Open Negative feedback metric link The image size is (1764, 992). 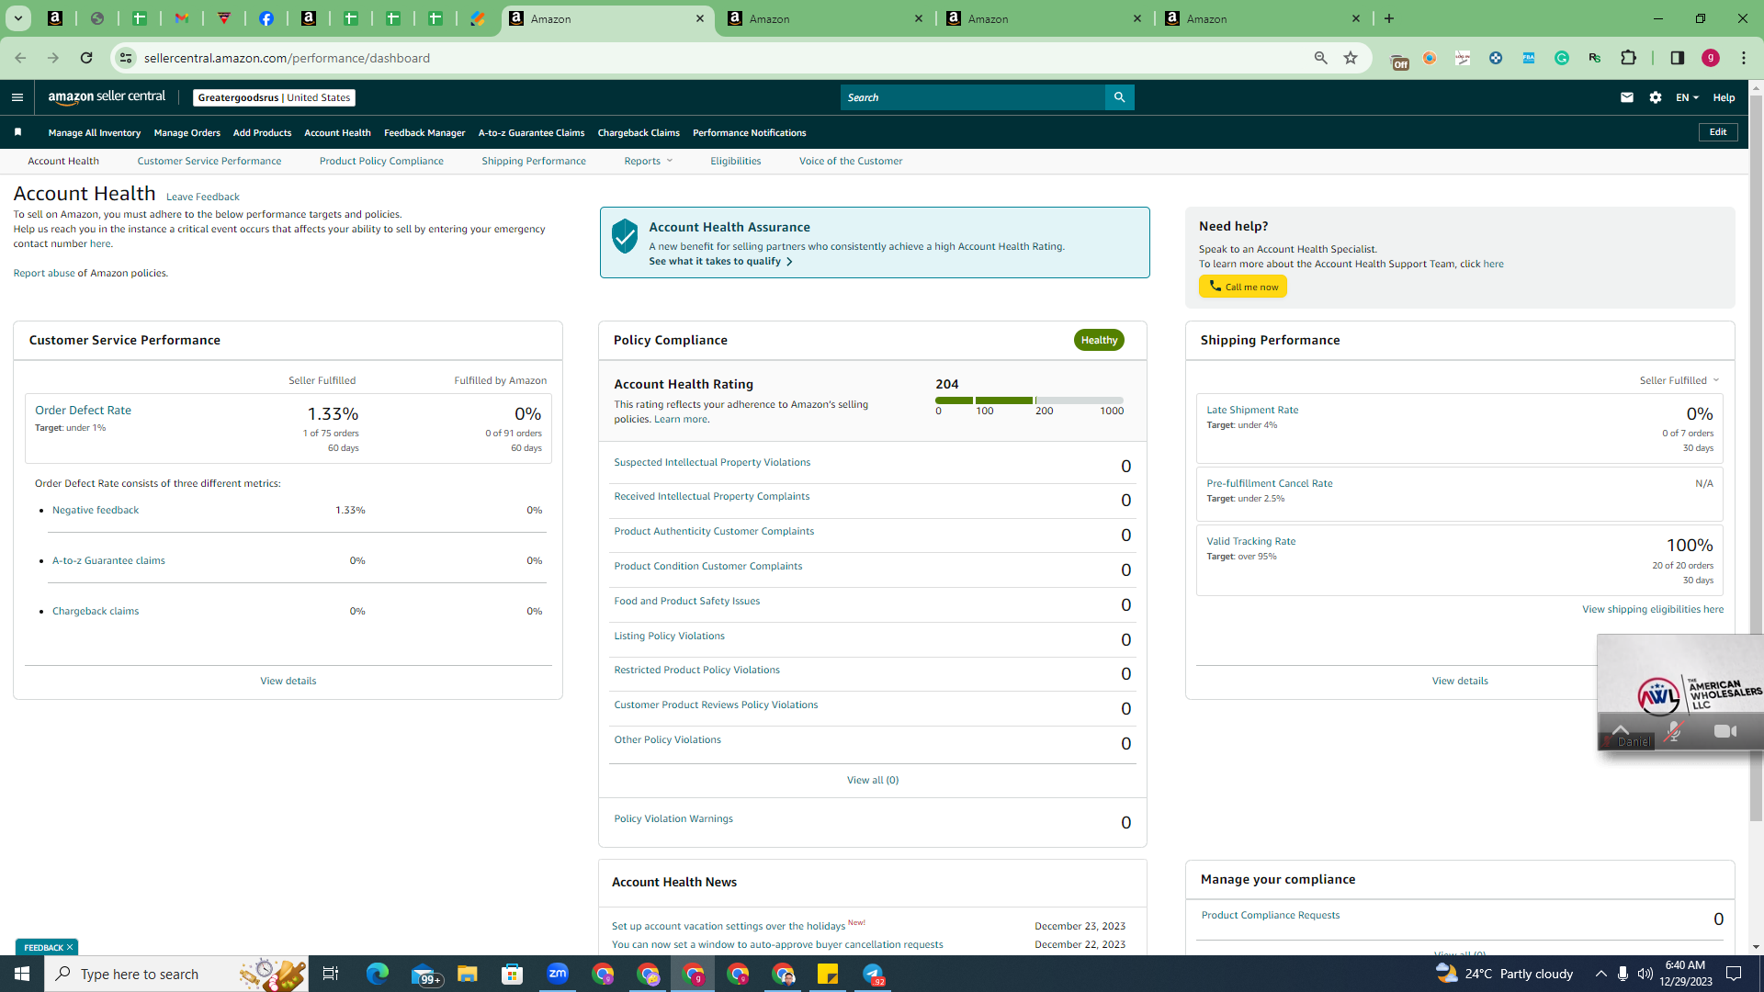pos(96,511)
